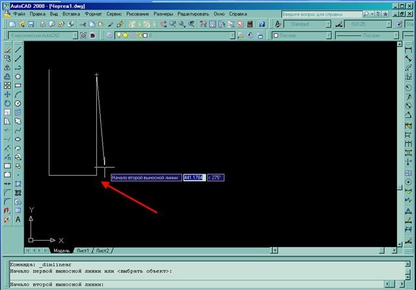Select the Move modify tool

coord(7,94)
